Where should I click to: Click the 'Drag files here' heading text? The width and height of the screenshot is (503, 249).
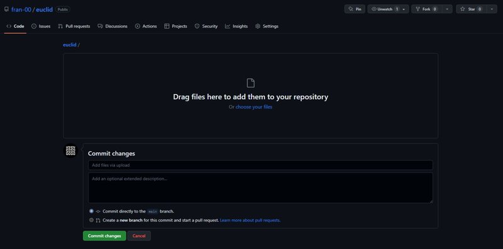pyautogui.click(x=250, y=97)
